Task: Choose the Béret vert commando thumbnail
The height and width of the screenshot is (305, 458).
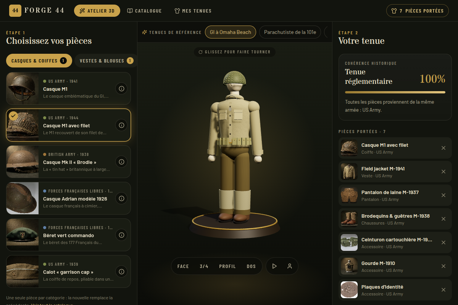Action: click(23, 235)
